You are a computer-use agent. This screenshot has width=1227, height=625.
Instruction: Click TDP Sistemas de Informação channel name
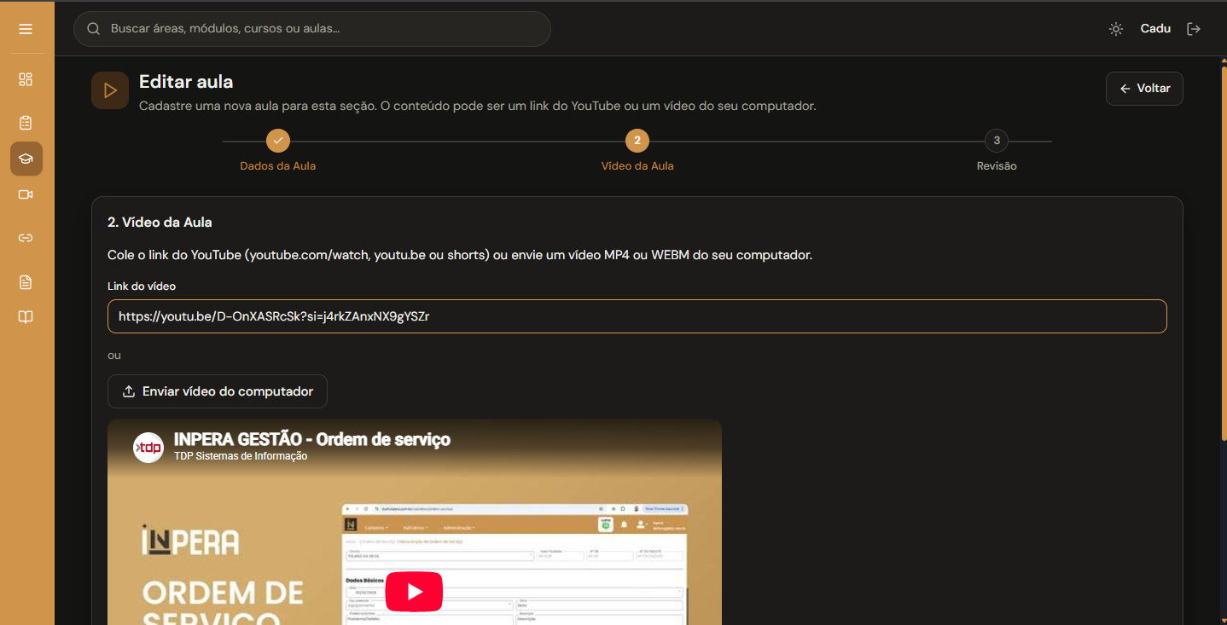tap(241, 456)
